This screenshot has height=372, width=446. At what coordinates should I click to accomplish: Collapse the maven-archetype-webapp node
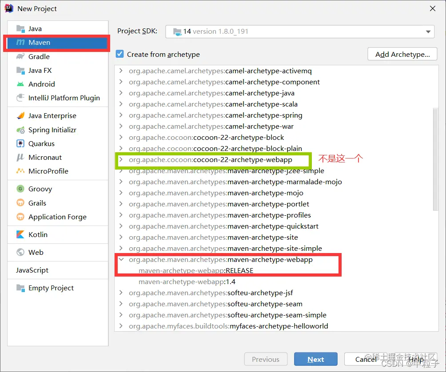pyautogui.click(x=121, y=259)
